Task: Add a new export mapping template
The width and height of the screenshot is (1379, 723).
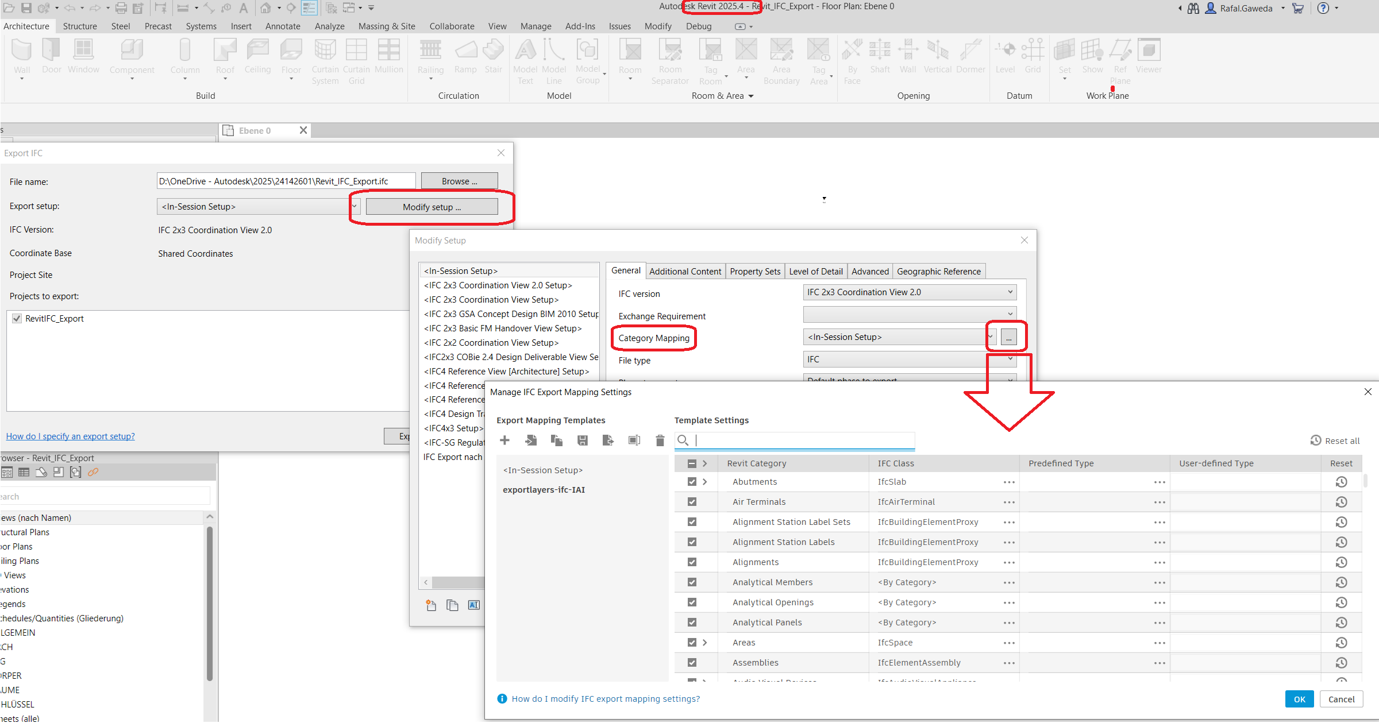Action: click(504, 440)
